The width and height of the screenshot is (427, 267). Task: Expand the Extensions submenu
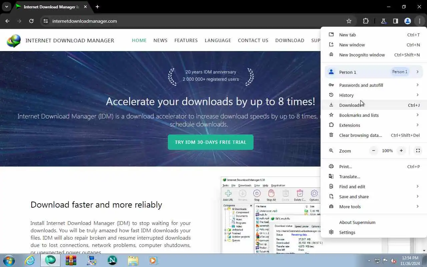coord(374,125)
